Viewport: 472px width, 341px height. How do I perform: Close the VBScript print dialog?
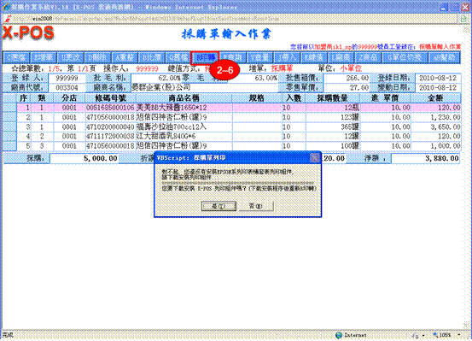(315, 158)
